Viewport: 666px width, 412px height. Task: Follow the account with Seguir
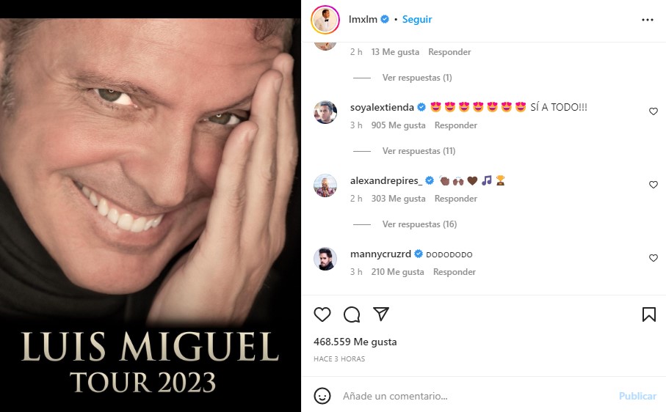pyautogui.click(x=417, y=20)
